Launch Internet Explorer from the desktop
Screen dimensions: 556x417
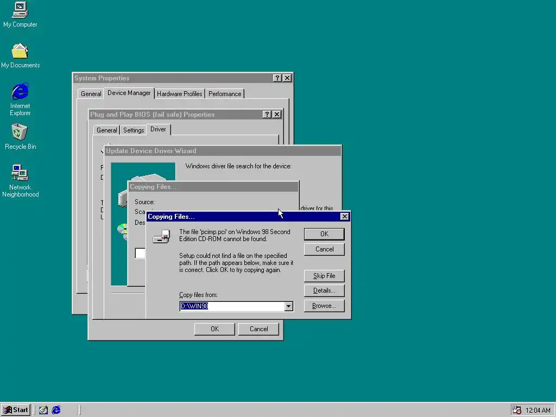pyautogui.click(x=20, y=99)
